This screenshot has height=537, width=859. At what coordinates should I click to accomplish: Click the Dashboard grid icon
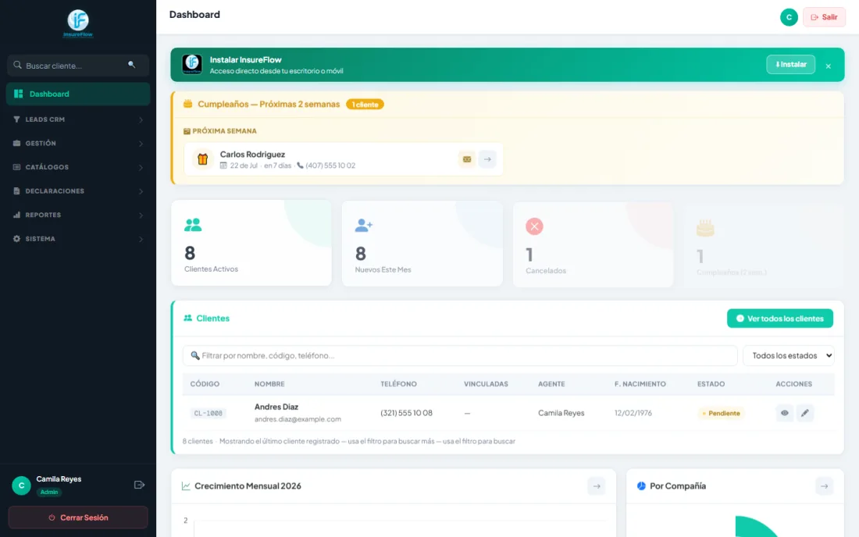click(x=18, y=94)
